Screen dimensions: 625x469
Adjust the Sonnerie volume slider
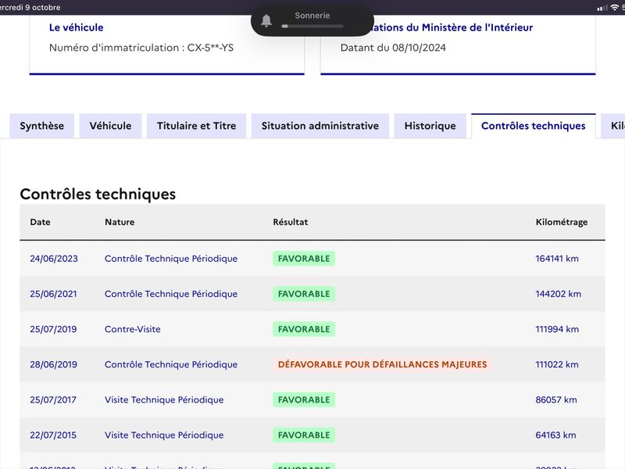[312, 27]
